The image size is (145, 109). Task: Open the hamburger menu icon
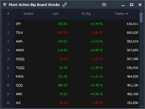click(x=104, y=5)
